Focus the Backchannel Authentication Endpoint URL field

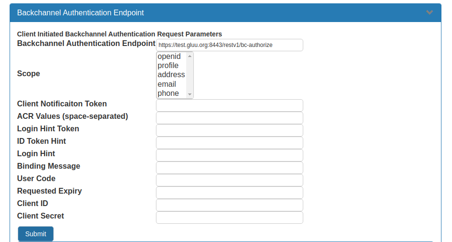pos(229,45)
